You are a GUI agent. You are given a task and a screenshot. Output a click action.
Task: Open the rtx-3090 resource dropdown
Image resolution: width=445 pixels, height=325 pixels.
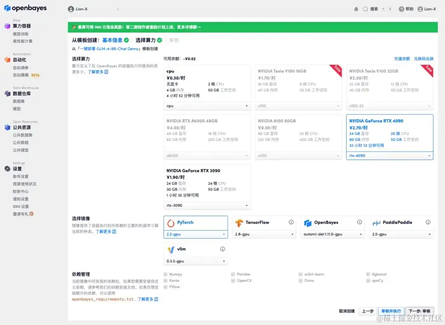(x=207, y=205)
